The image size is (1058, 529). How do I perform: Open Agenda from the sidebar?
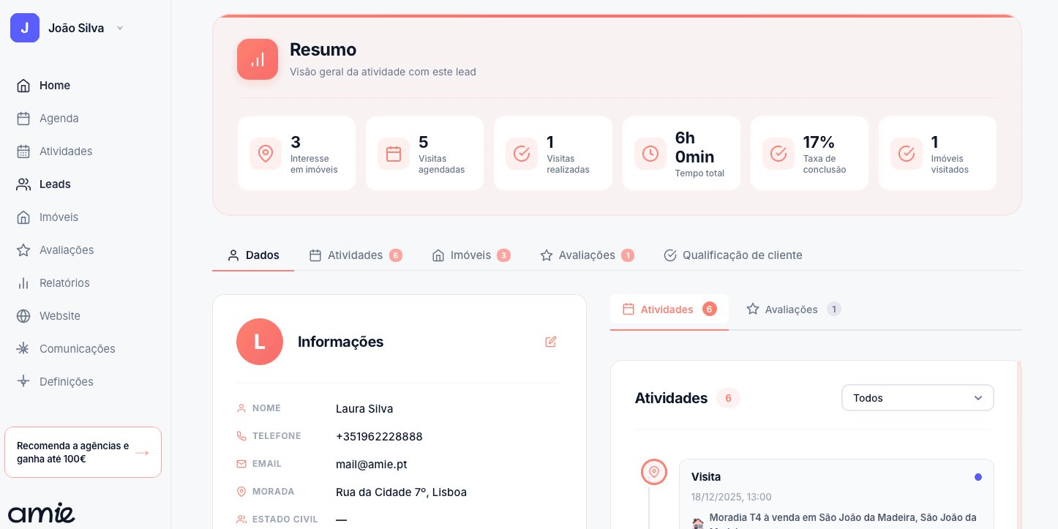click(59, 119)
